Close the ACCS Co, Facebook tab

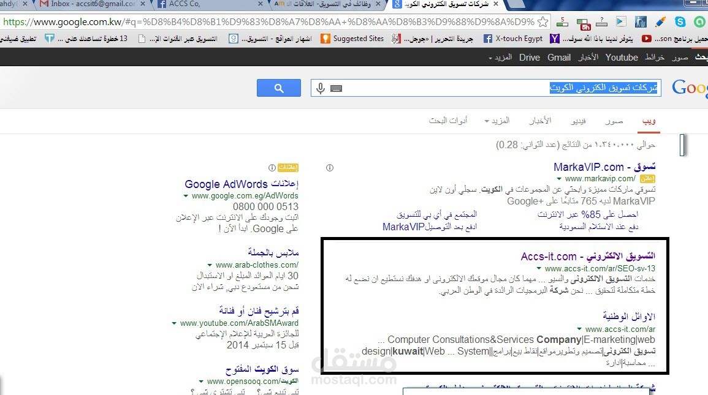tap(260, 4)
